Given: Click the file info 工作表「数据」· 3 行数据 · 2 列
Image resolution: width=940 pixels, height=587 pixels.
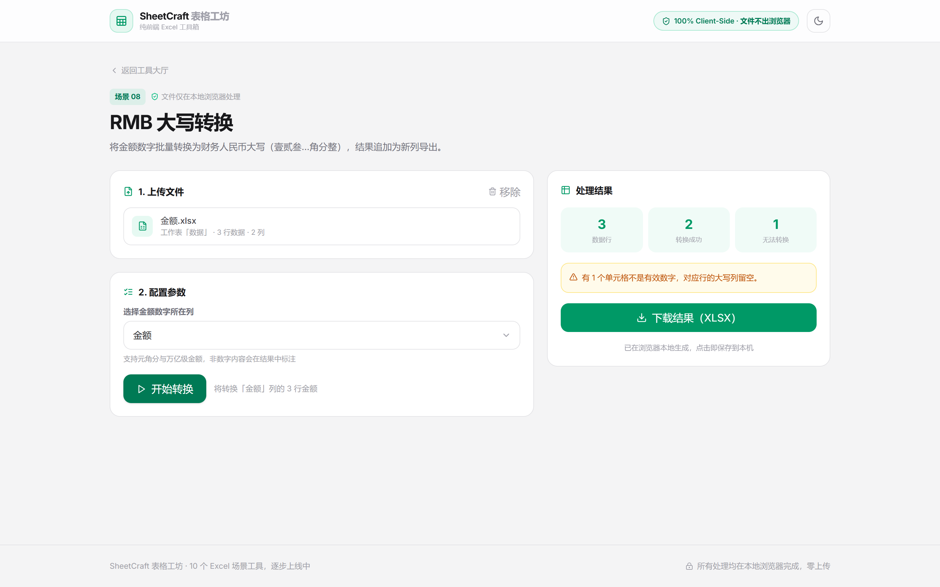Looking at the screenshot, I should pos(212,232).
